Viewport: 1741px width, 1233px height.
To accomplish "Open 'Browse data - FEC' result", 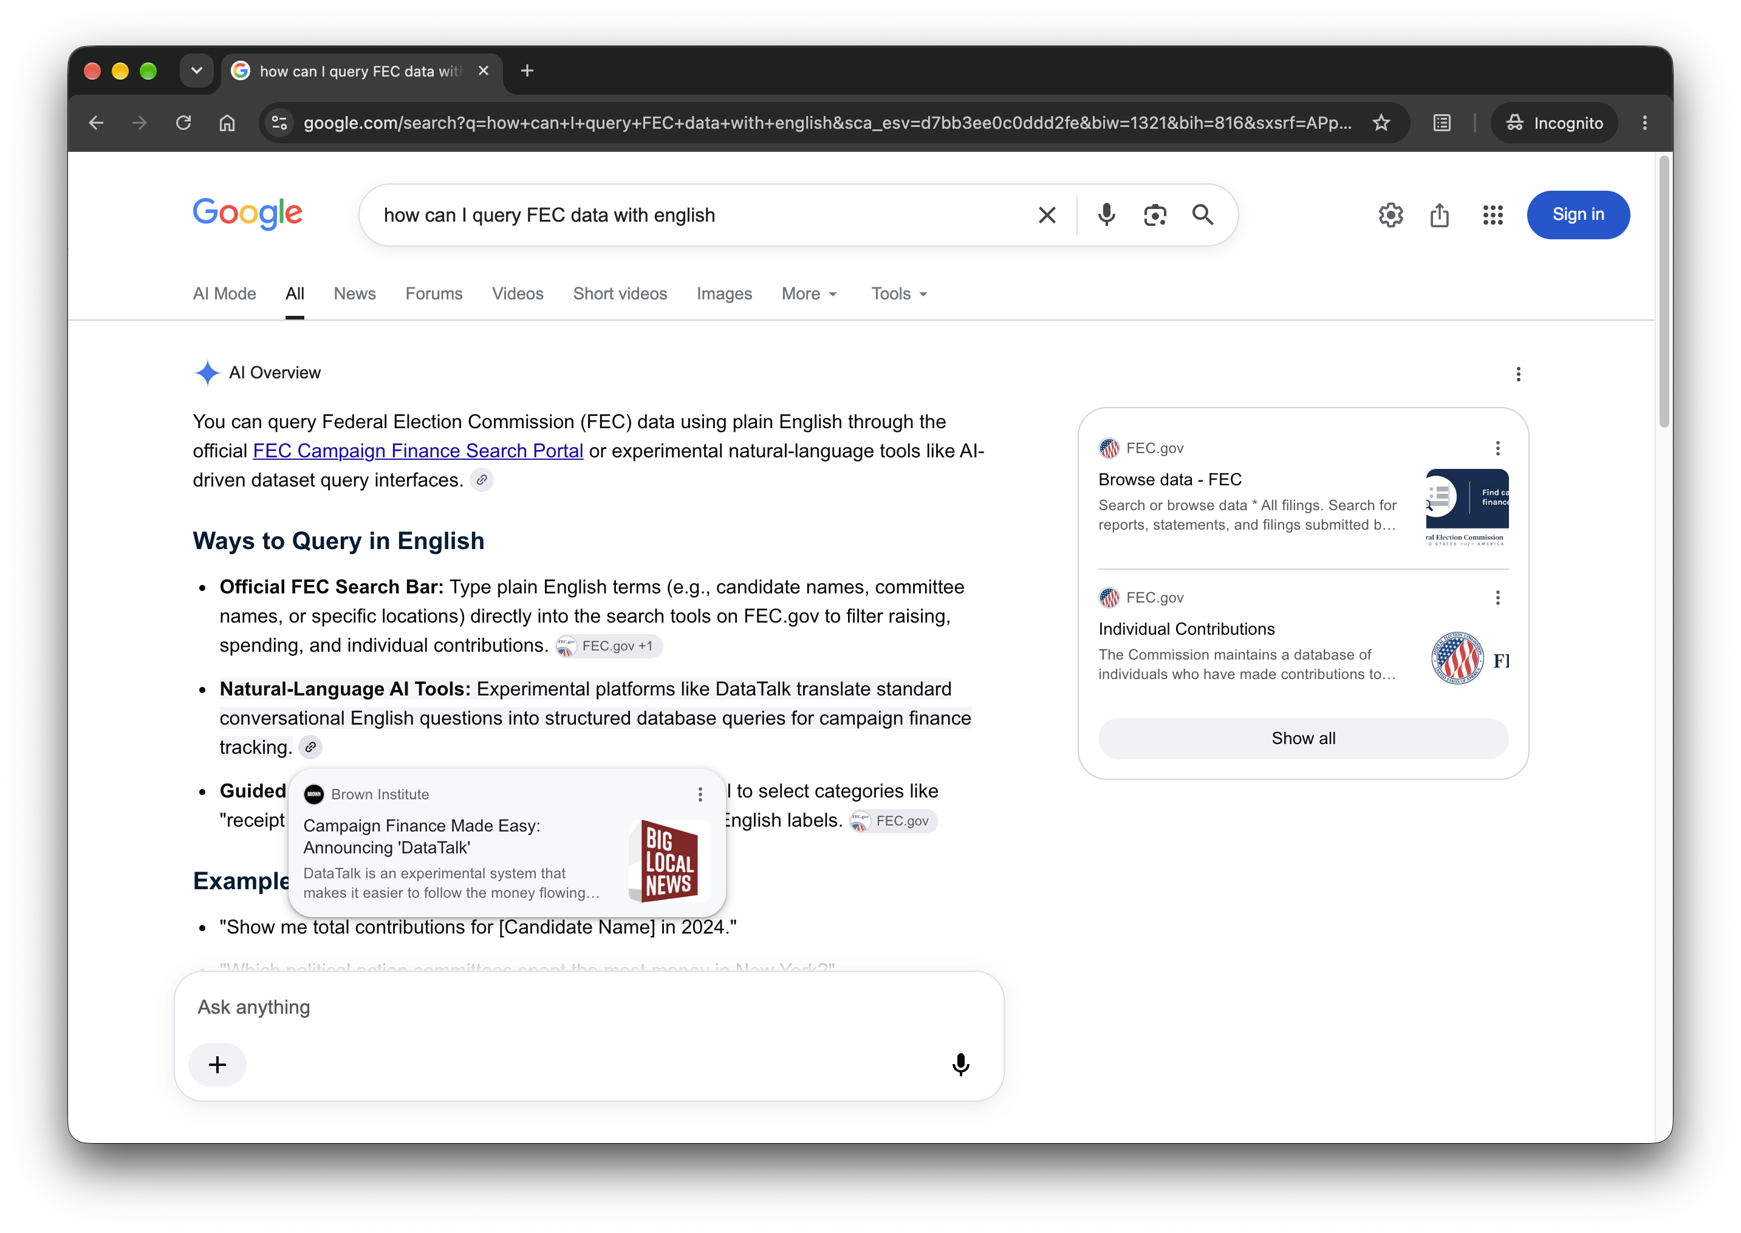I will tap(1170, 480).
